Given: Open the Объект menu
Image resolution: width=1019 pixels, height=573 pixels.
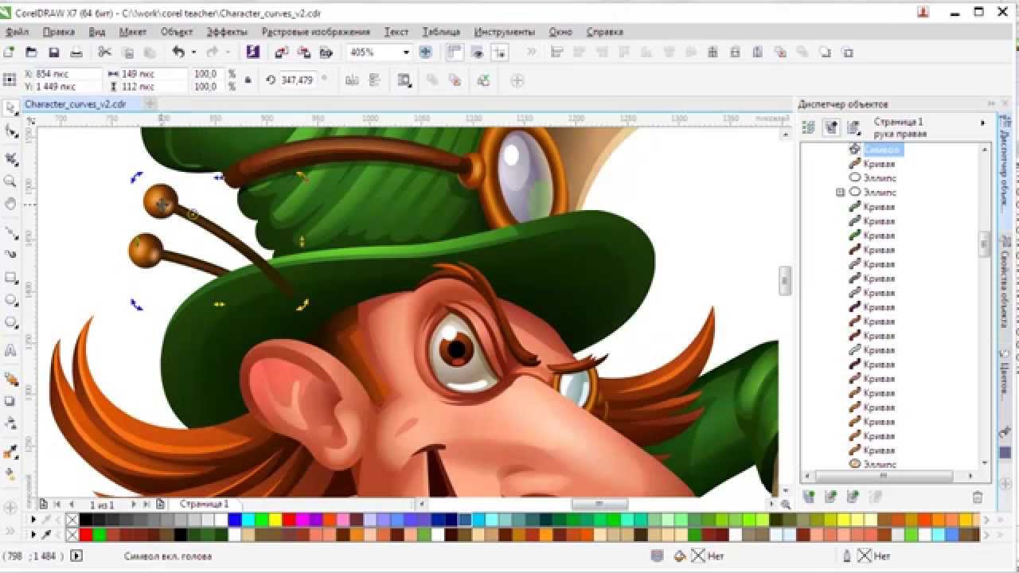Looking at the screenshot, I should [x=177, y=32].
